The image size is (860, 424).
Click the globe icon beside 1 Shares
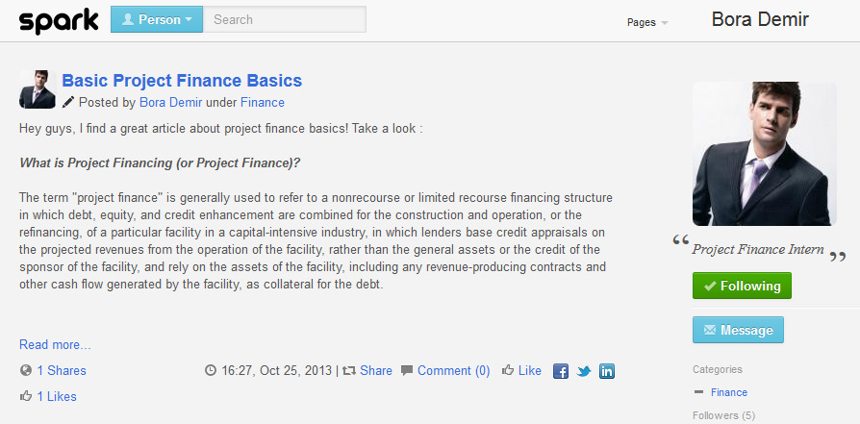pos(25,370)
